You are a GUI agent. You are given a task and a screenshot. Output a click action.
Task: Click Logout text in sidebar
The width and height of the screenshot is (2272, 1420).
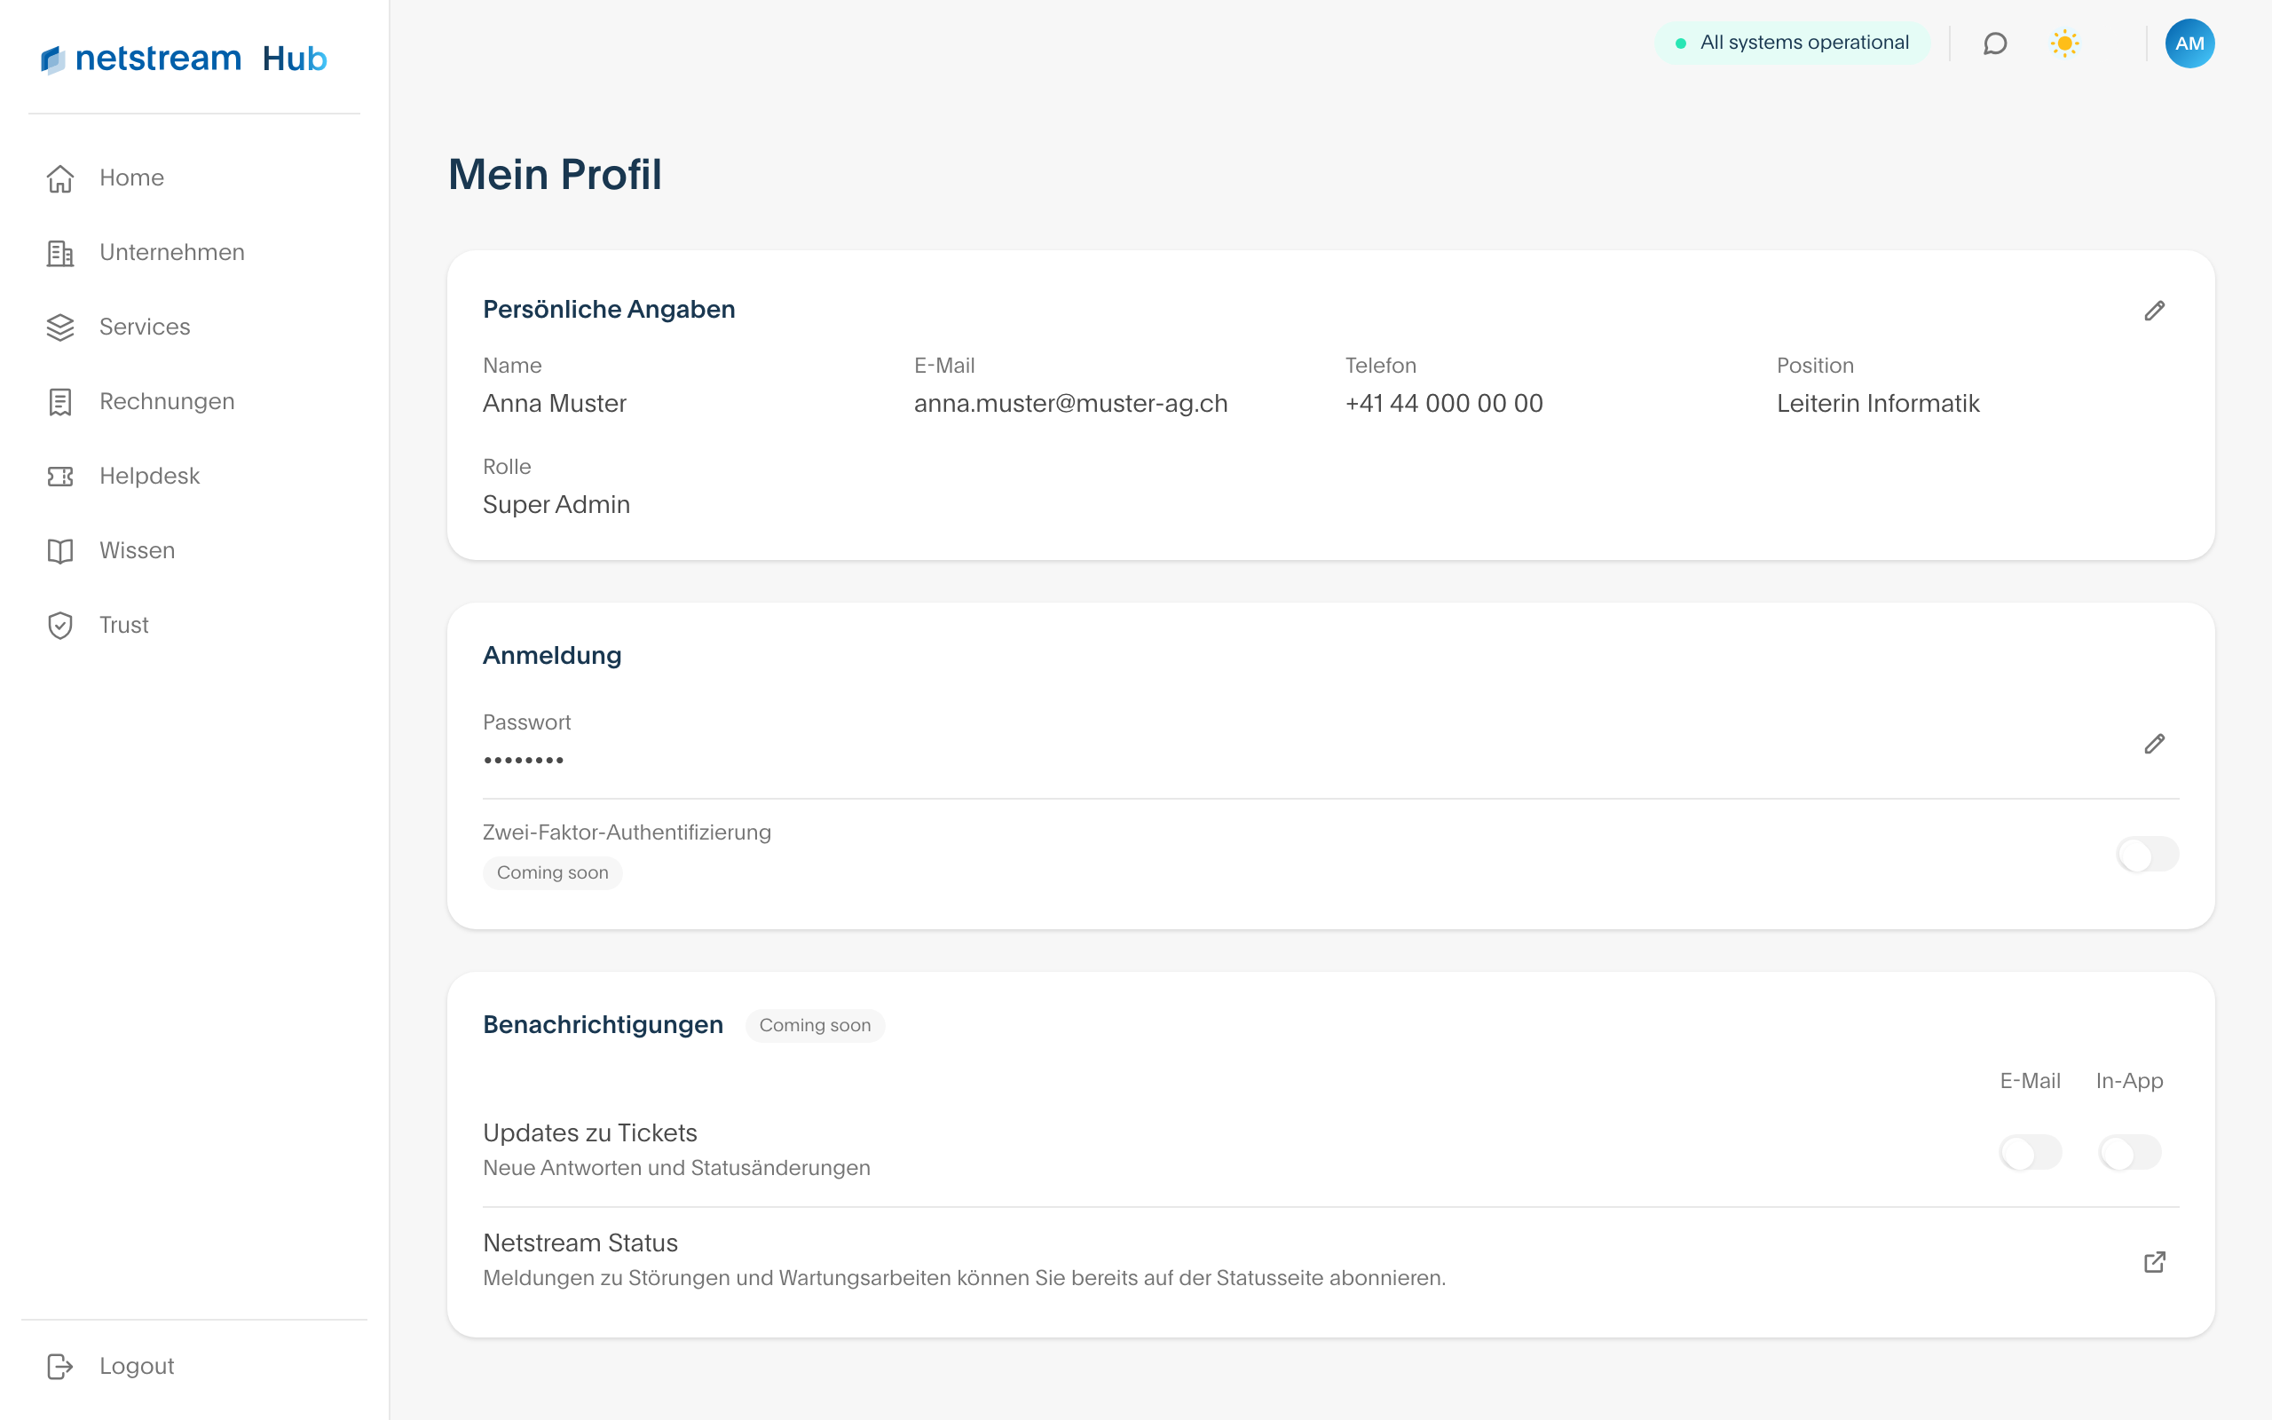(137, 1367)
